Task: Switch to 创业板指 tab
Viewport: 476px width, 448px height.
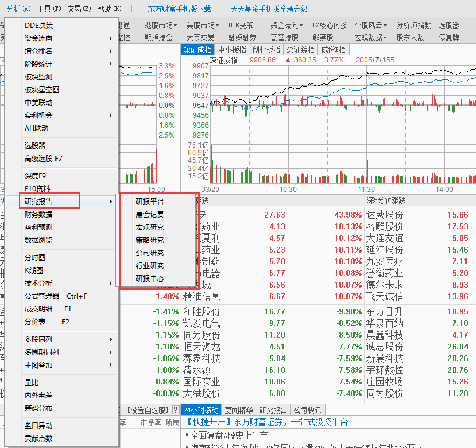Action: click(266, 50)
